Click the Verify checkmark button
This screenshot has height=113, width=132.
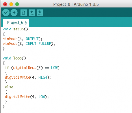[6, 12]
